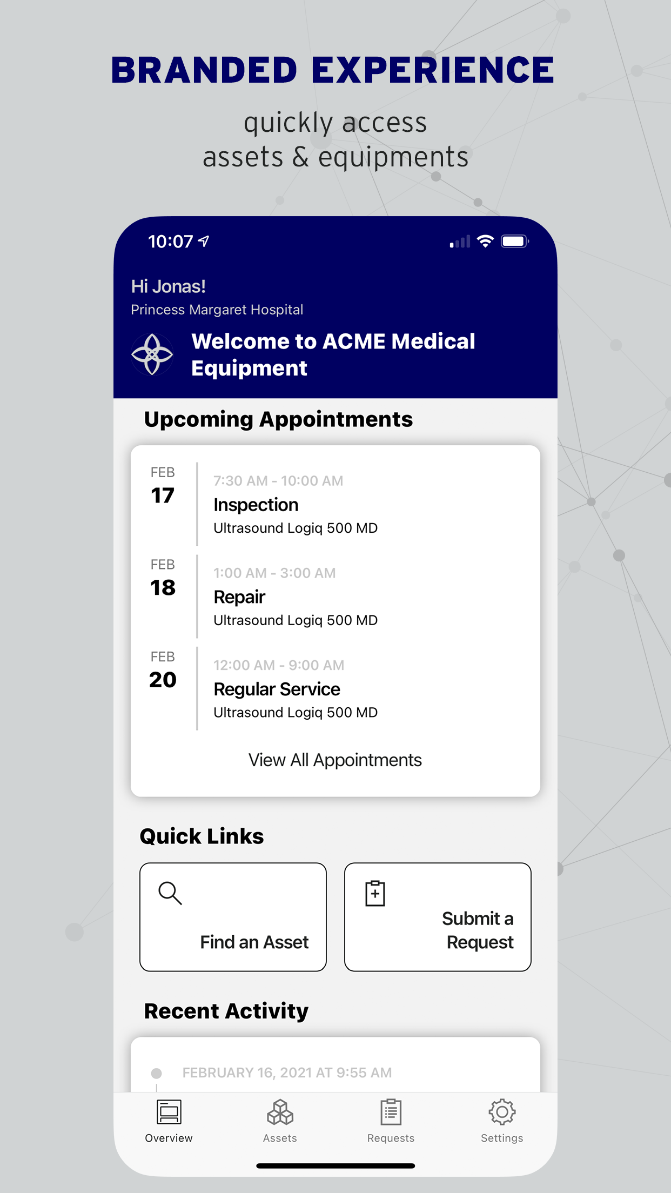The height and width of the screenshot is (1193, 671).
Task: Tap the ACME Medical Equipment logo
Action: click(x=151, y=354)
